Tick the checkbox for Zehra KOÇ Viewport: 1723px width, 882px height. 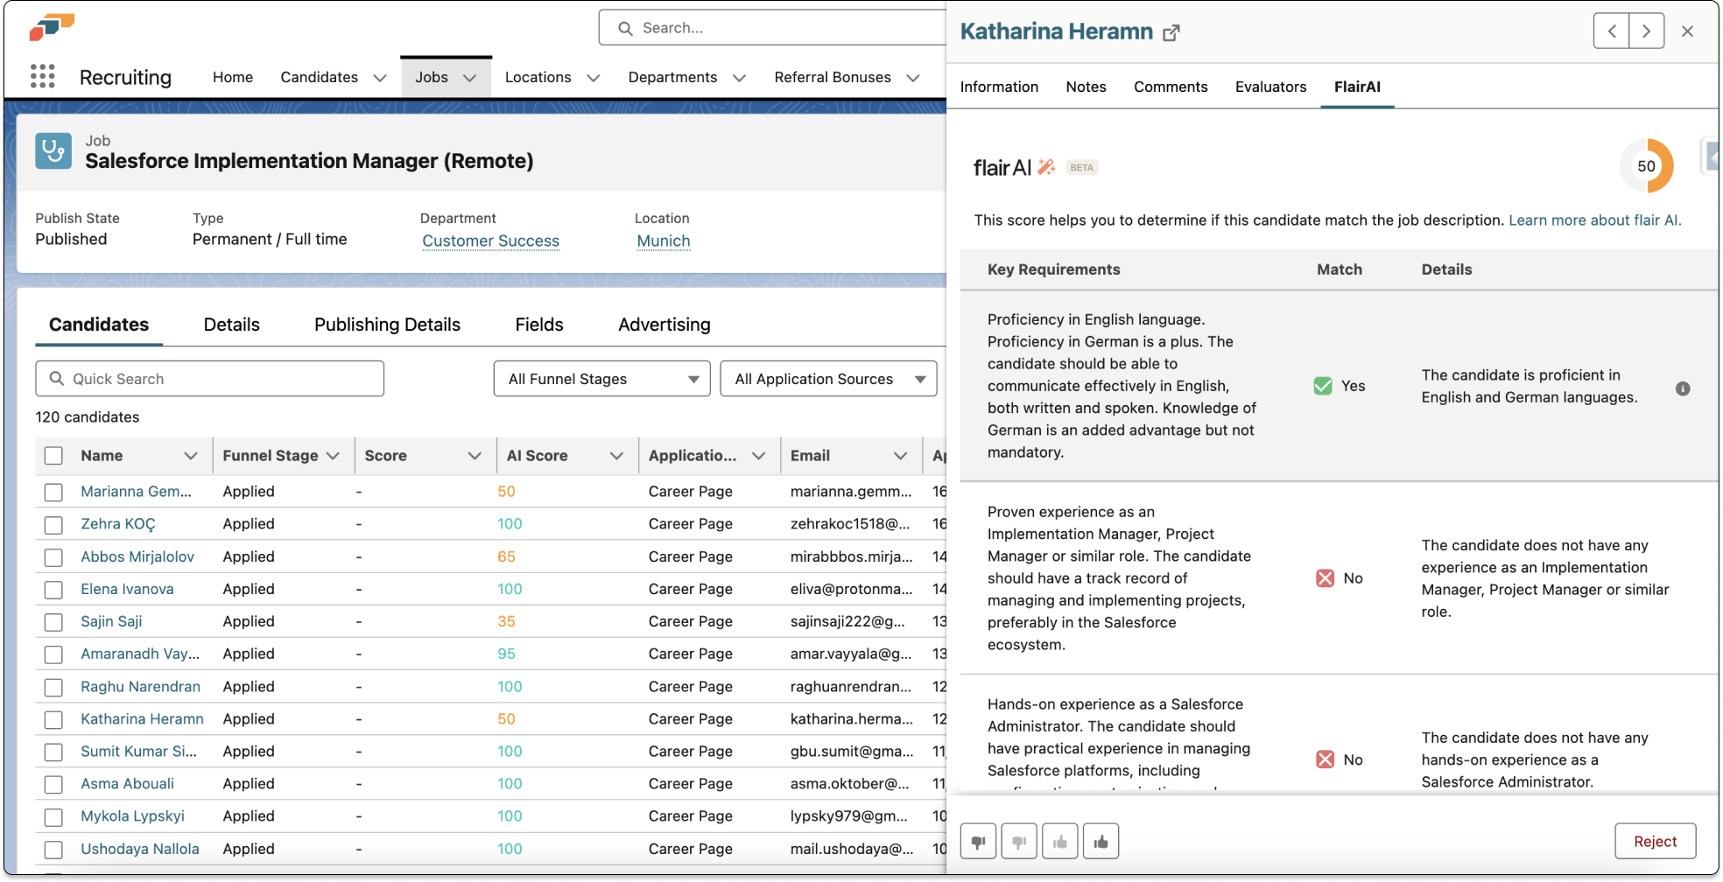pos(53,525)
